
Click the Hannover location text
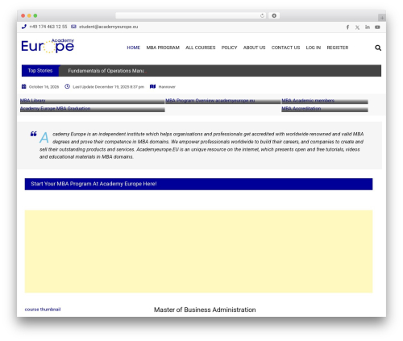[x=167, y=87]
